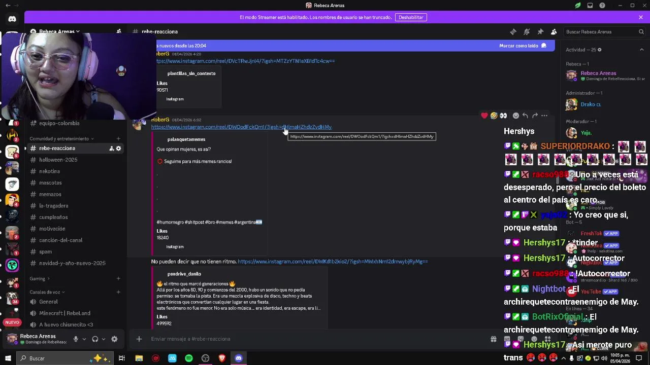The height and width of the screenshot is (365, 650).
Task: Open user settings gear
Action: click(114, 339)
